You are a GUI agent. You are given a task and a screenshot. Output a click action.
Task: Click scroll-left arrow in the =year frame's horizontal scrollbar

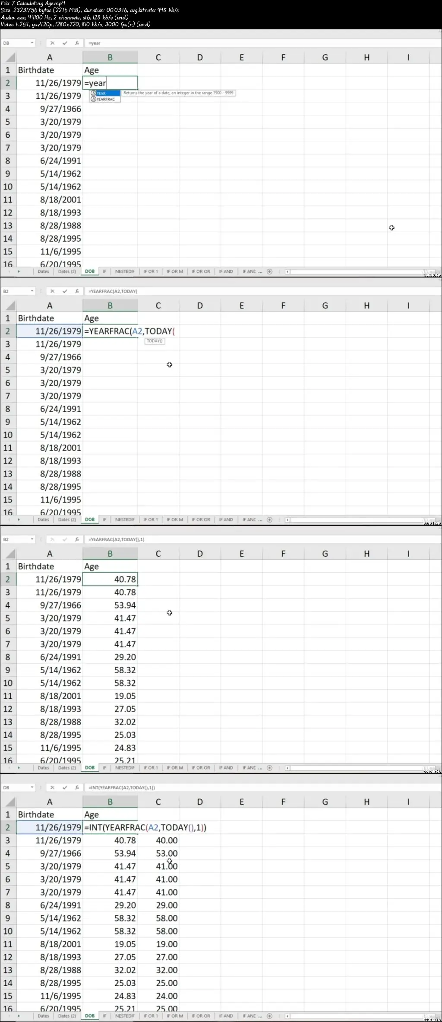[x=287, y=271]
